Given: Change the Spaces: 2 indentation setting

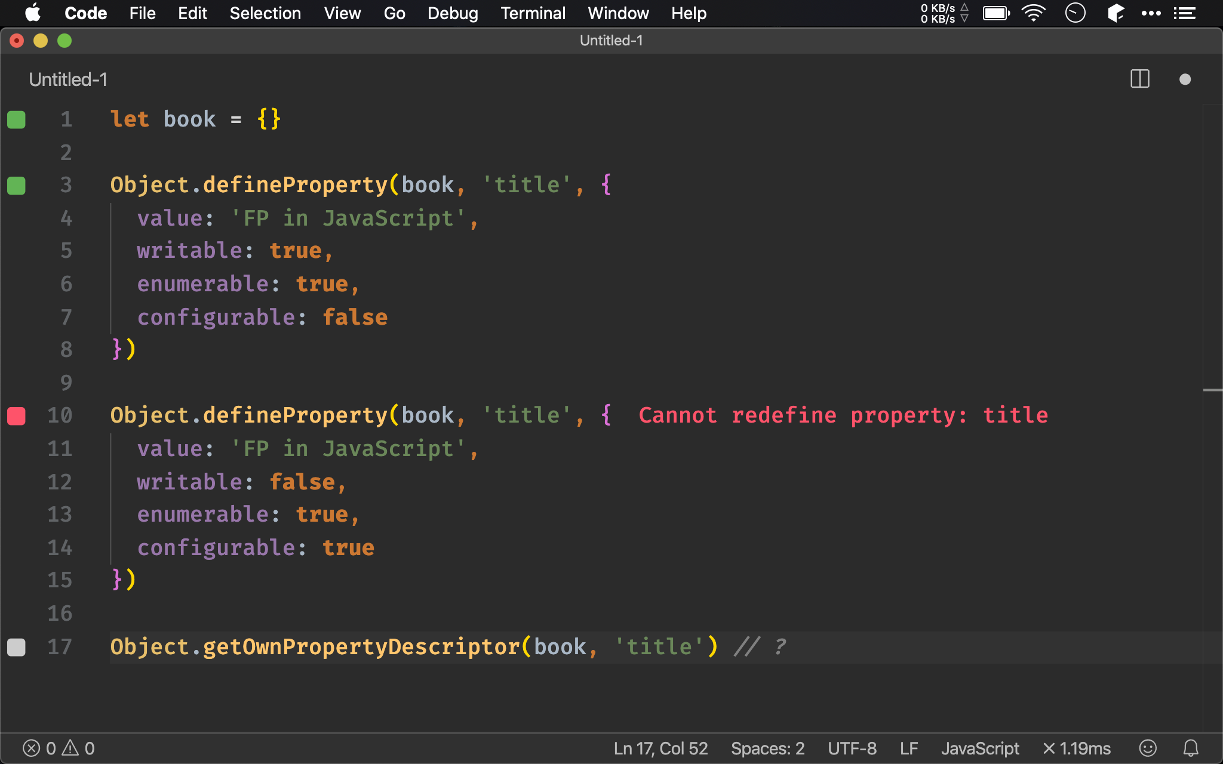Looking at the screenshot, I should pos(767,748).
